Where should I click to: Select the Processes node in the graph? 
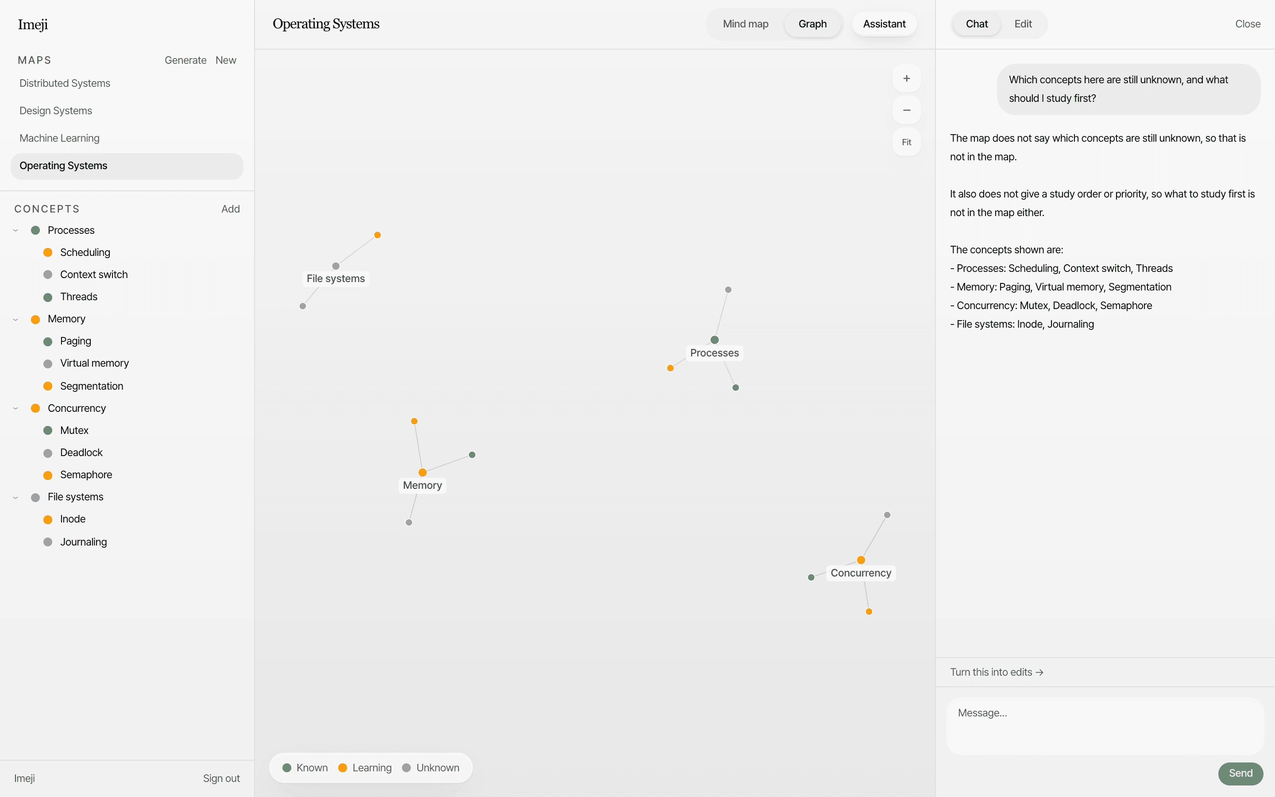(x=715, y=340)
